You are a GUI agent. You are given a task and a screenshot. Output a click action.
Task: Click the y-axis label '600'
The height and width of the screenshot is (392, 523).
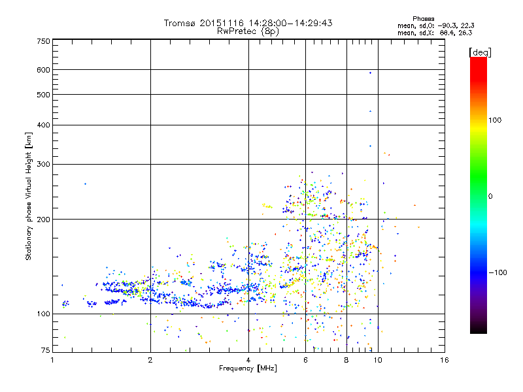(43, 70)
